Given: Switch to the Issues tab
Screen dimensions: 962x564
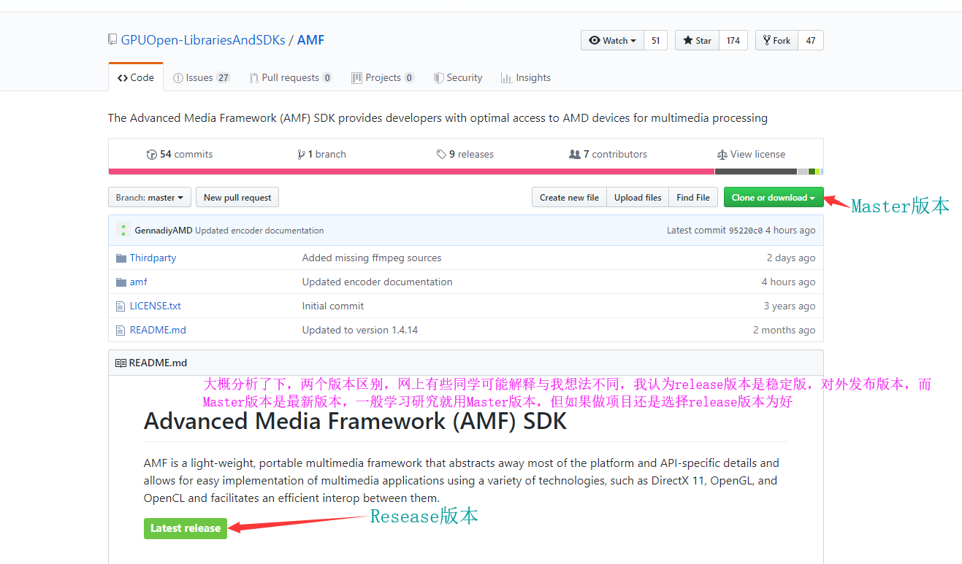Looking at the screenshot, I should coord(201,77).
